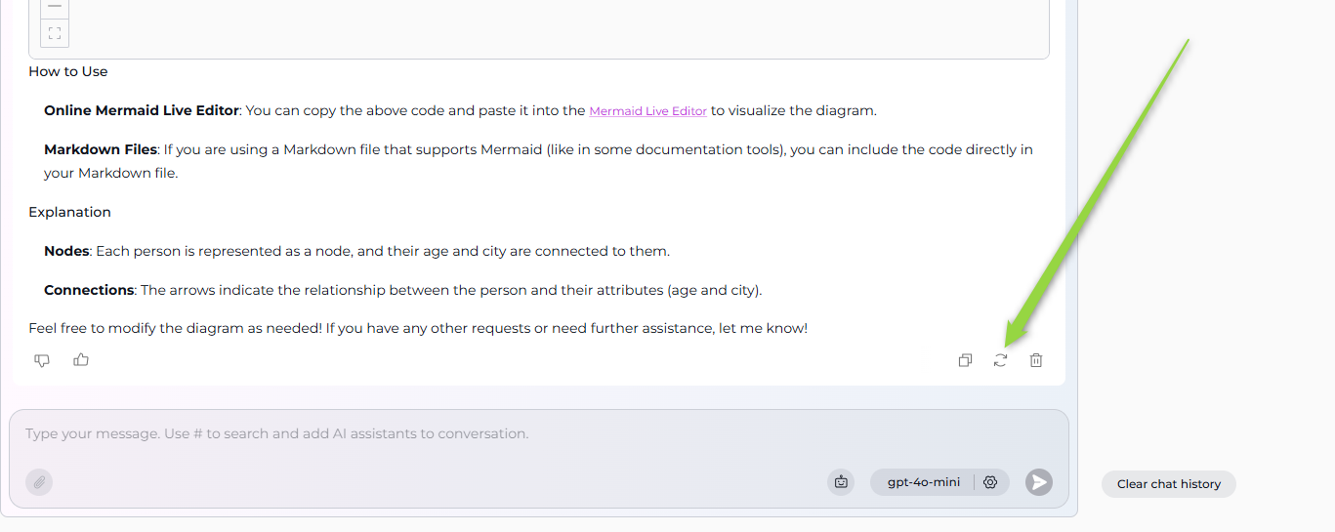Screen dimensions: 1335x532
Task: Click the "Explanation" heading
Action: click(69, 213)
